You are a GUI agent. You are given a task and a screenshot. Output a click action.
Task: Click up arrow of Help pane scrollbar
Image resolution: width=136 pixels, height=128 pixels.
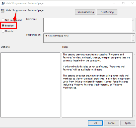(x=134, y=54)
